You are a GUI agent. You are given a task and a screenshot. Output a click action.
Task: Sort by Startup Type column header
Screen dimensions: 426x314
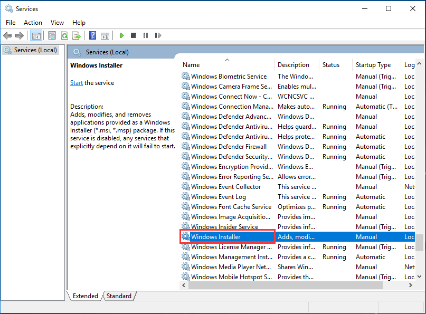373,65
